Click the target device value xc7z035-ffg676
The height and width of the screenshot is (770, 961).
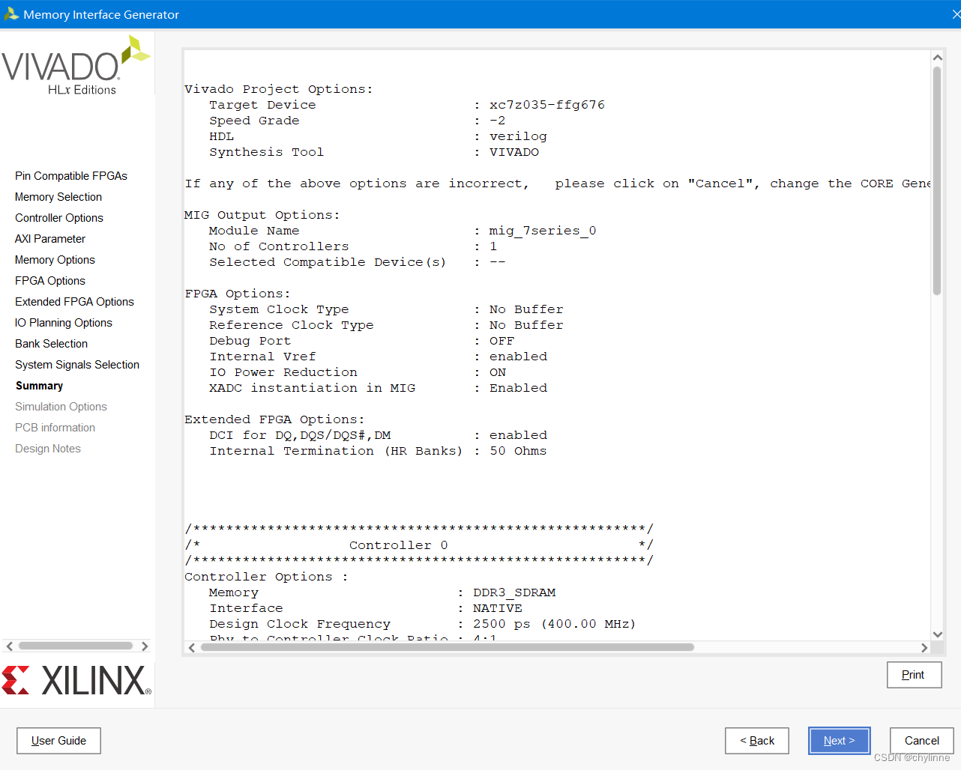[x=547, y=105]
